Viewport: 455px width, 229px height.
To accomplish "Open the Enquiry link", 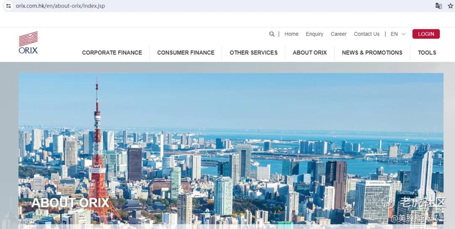I will click(315, 34).
